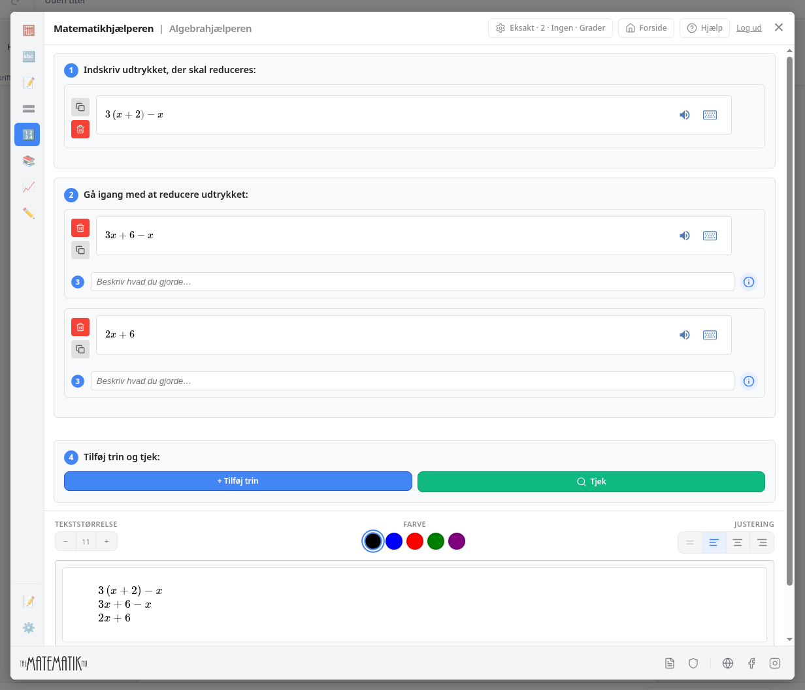This screenshot has width=805, height=690.
Task: Go to Forside
Action: (646, 28)
